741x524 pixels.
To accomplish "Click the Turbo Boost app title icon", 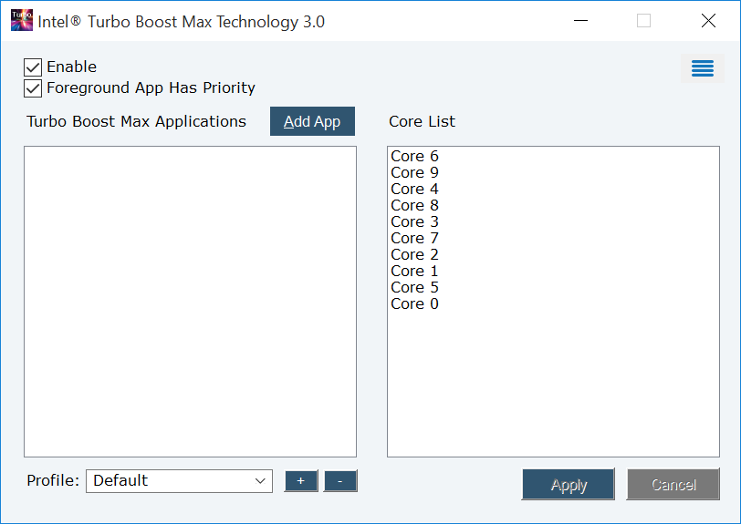I will click(x=22, y=20).
